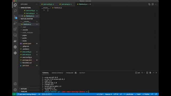Close fileMock.js in Open Editors list
The width and height of the screenshot is (171, 96).
tap(22, 16)
